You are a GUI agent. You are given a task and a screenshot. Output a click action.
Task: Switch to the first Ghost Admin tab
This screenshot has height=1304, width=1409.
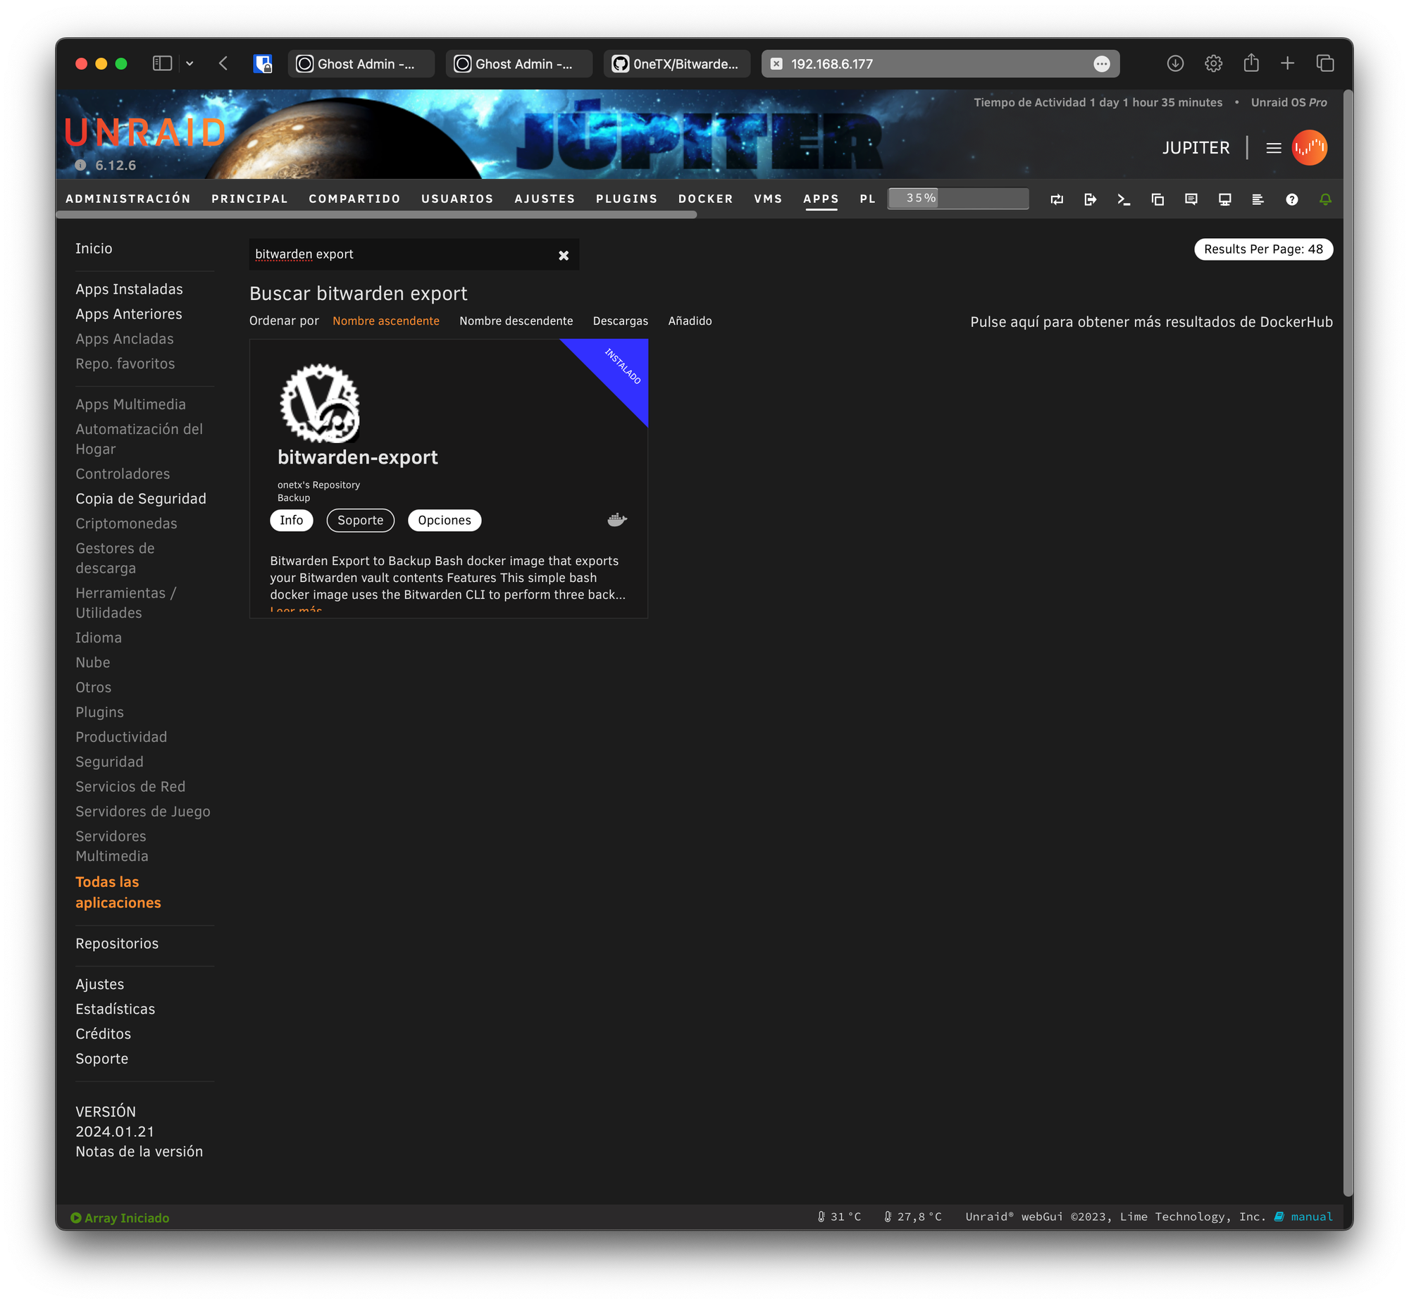pyautogui.click(x=361, y=63)
